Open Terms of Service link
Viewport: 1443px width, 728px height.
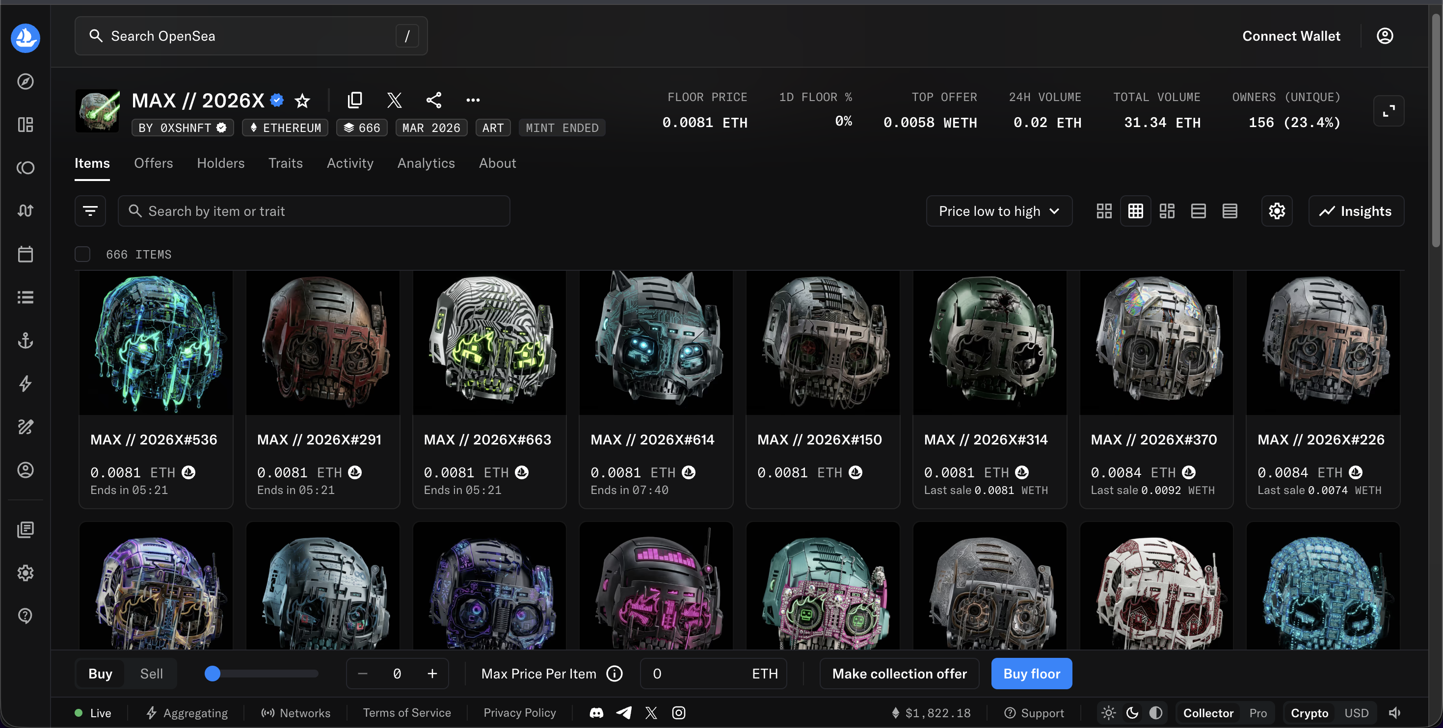pyautogui.click(x=407, y=713)
